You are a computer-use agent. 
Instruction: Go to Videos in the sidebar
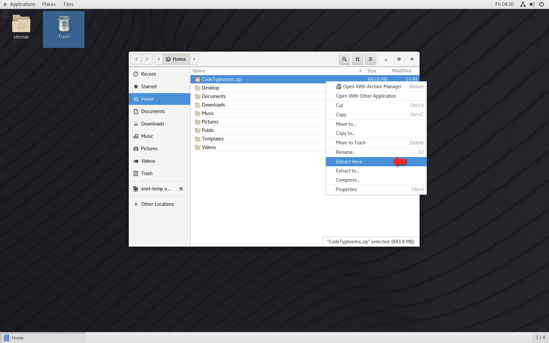[x=159, y=161]
